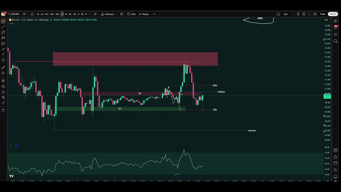341x192 pixels.
Task: Click the BTCUSD symbol search box
Action: tap(14, 14)
